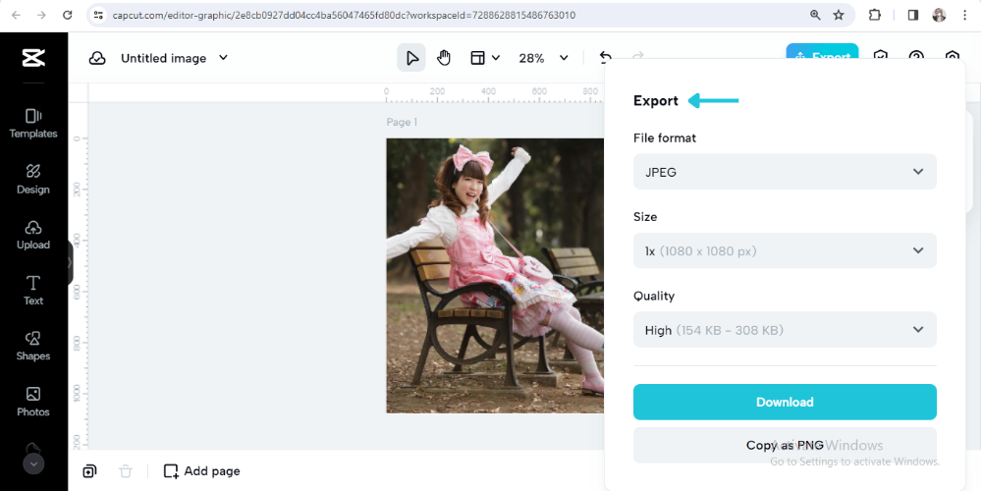The width and height of the screenshot is (982, 491).
Task: Expand the Quality High dropdown
Action: tap(785, 330)
